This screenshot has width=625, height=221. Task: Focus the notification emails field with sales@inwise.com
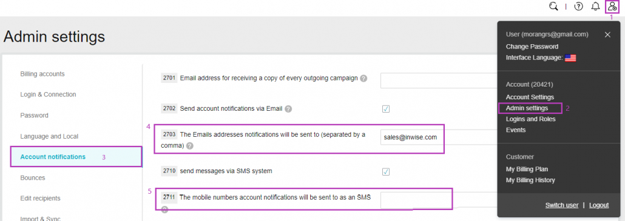point(439,137)
